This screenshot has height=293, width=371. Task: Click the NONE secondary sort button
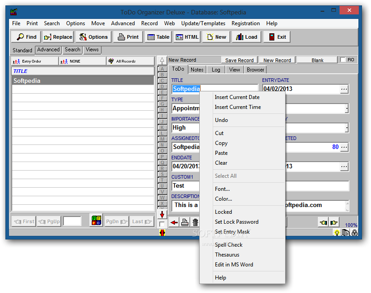[82, 61]
